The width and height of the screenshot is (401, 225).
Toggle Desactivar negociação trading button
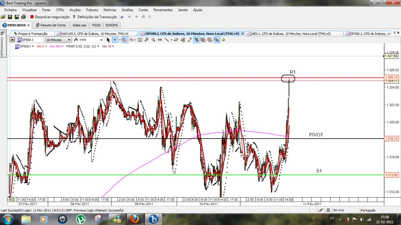point(50,17)
